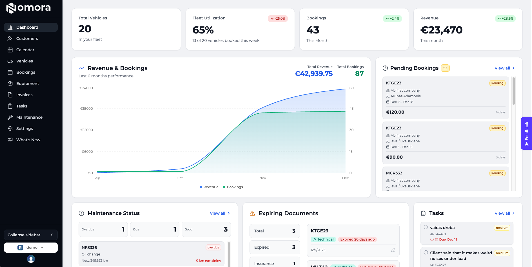Open the Feedback side tab

click(x=526, y=133)
